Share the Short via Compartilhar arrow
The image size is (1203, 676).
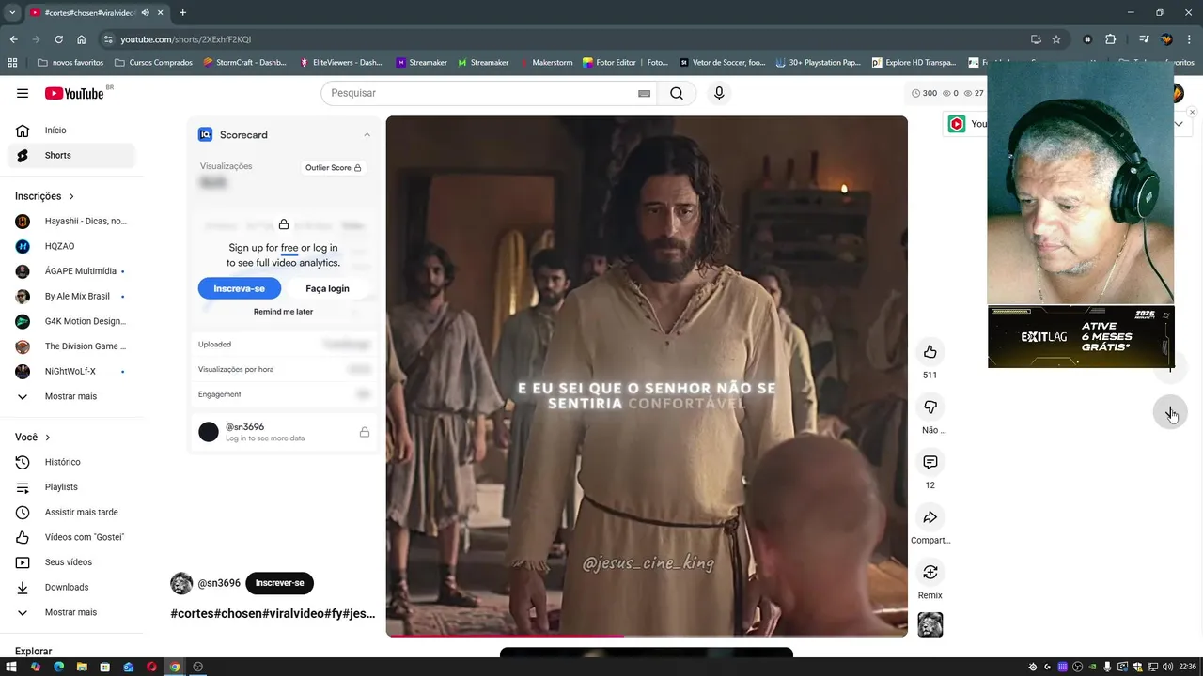[x=930, y=517]
